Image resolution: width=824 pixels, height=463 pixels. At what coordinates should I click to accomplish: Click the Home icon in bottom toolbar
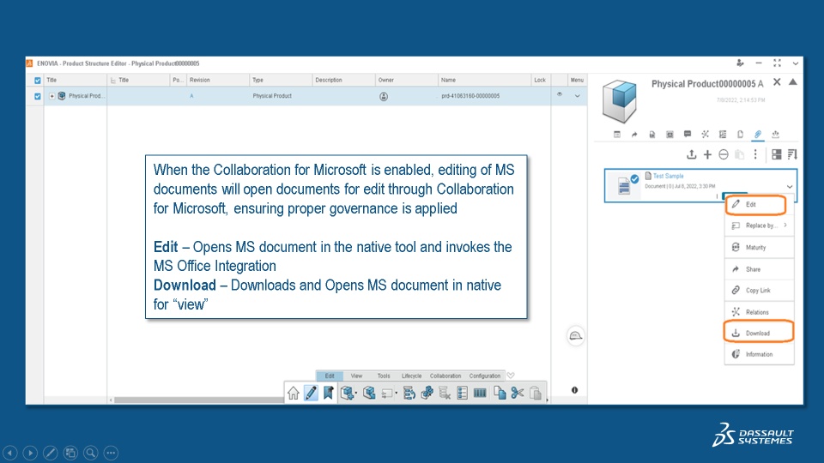pos(294,393)
